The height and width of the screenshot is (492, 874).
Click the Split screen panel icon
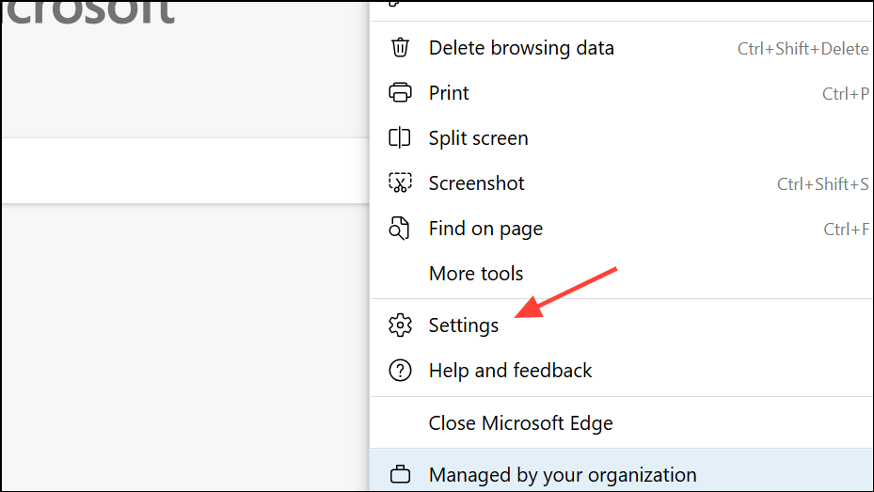pos(400,138)
